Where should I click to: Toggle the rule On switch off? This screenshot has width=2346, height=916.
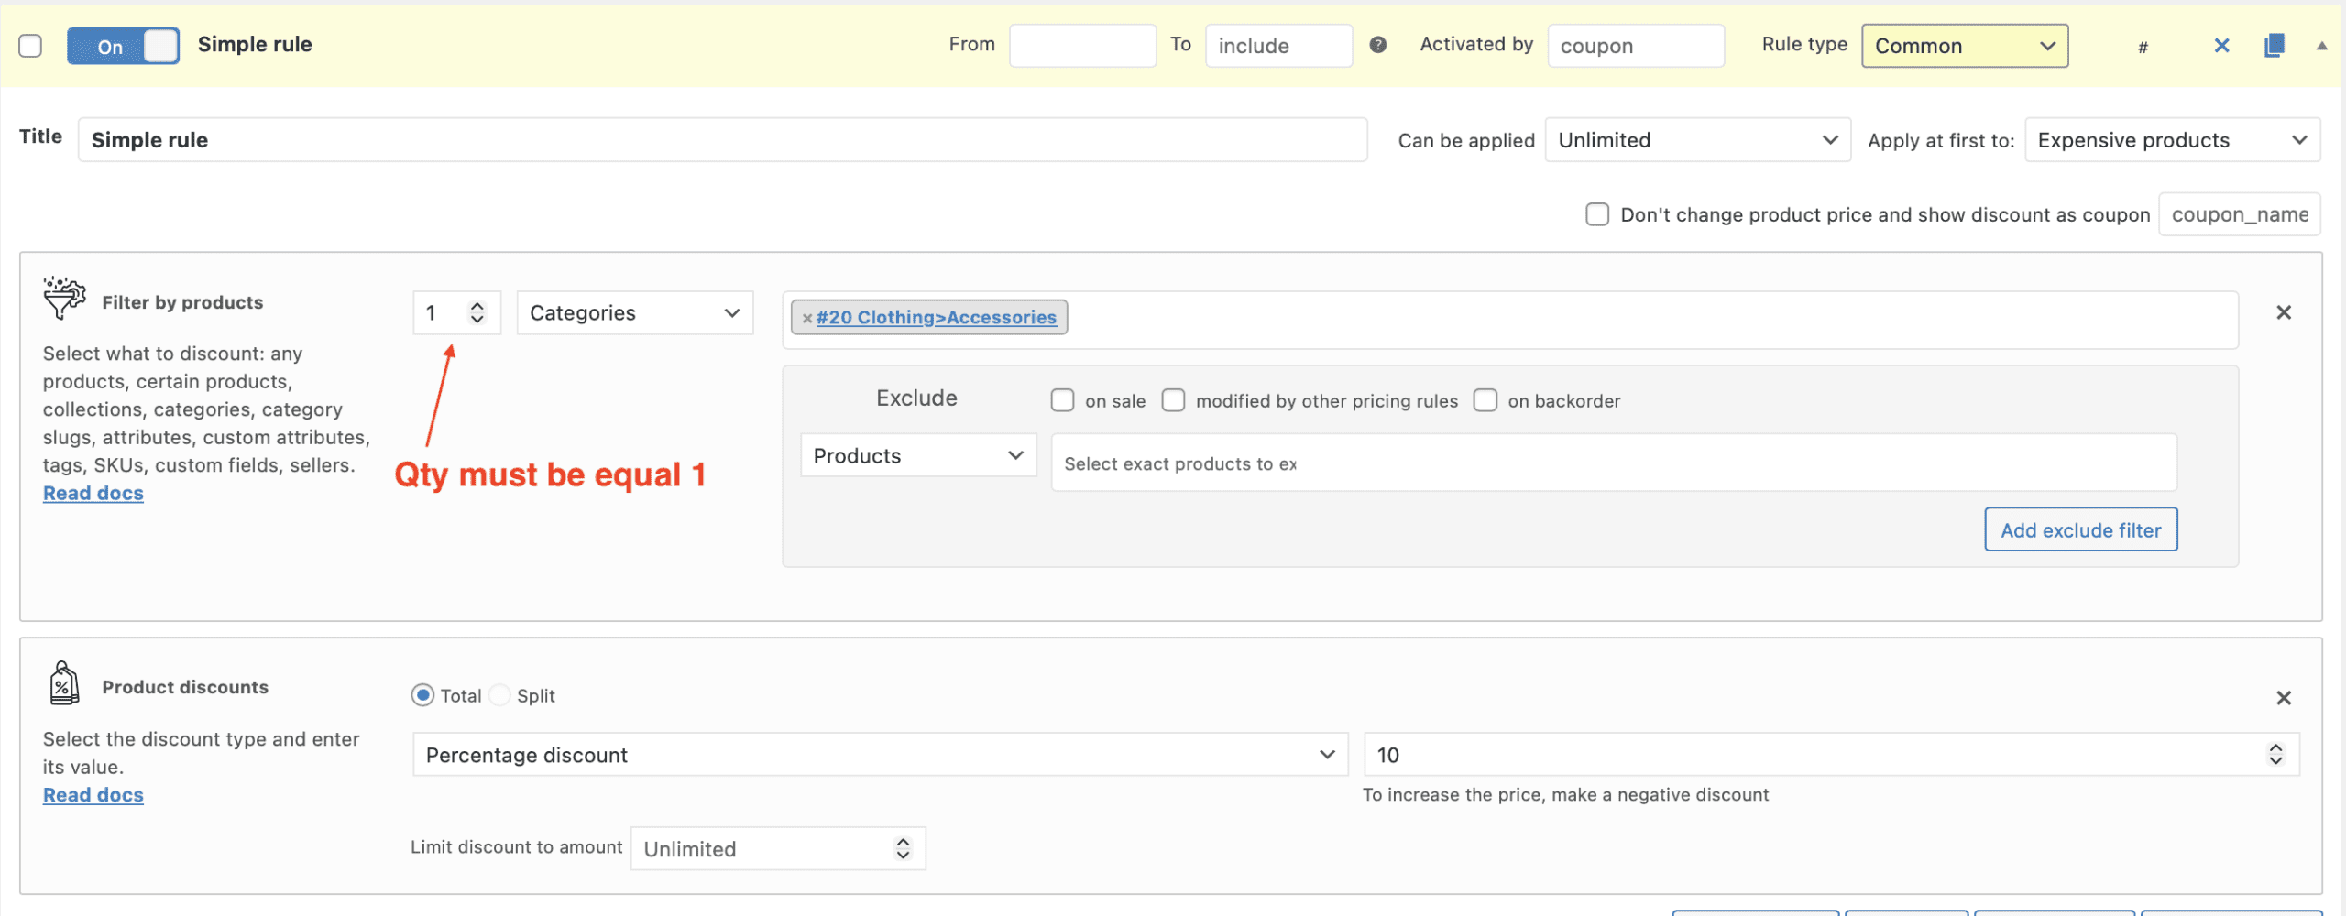click(x=123, y=46)
